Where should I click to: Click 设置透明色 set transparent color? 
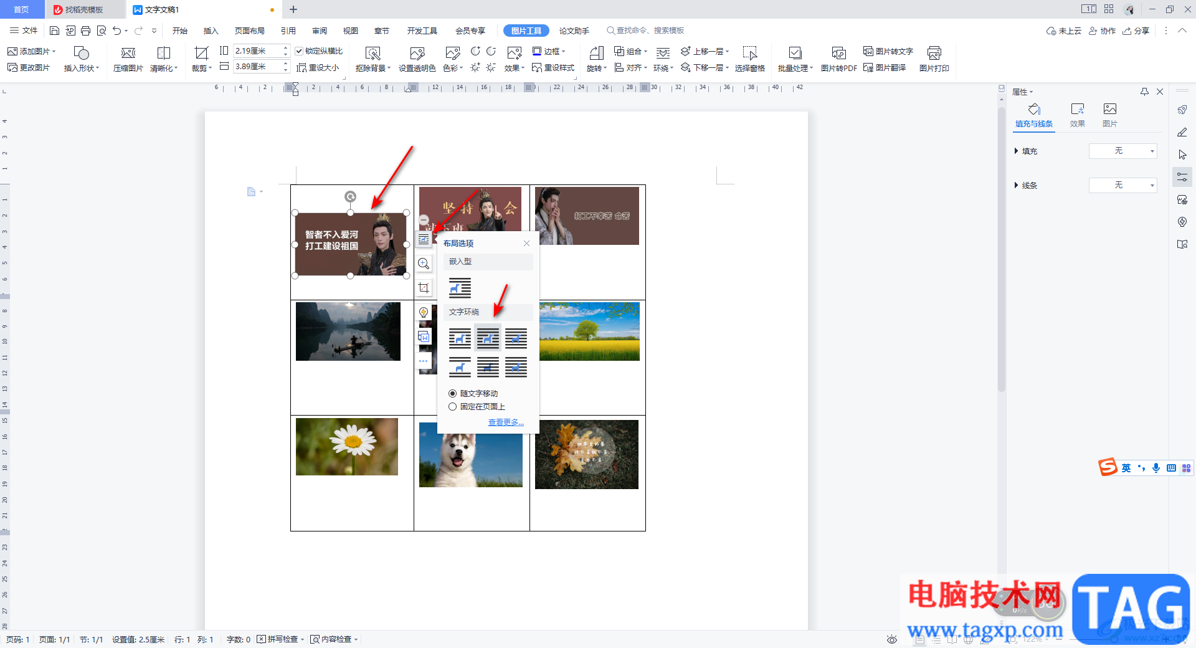click(417, 59)
